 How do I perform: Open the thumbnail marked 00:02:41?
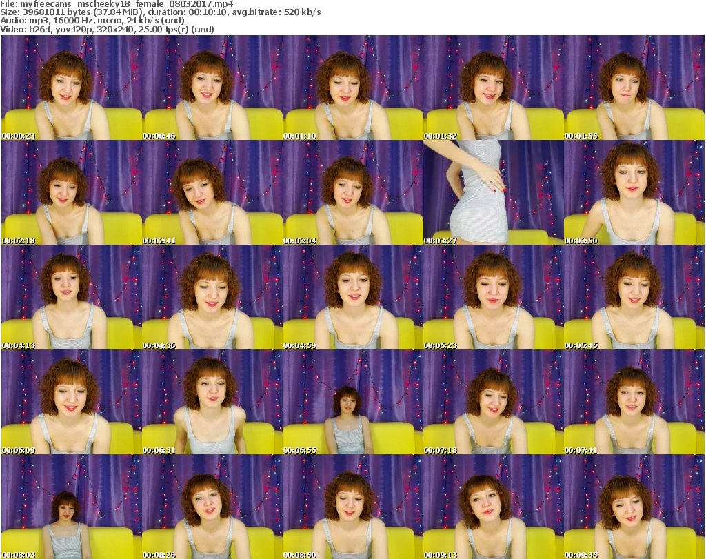pos(212,192)
